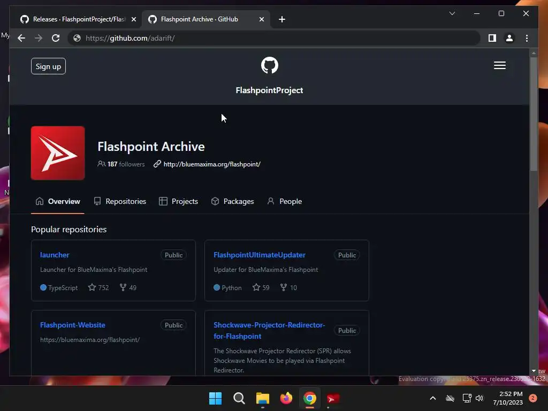Open the bluemaxima.org/flashpoint link
The height and width of the screenshot is (411, 548).
(212, 164)
